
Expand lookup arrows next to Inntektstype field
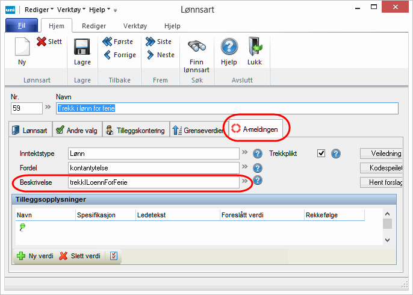click(x=245, y=154)
